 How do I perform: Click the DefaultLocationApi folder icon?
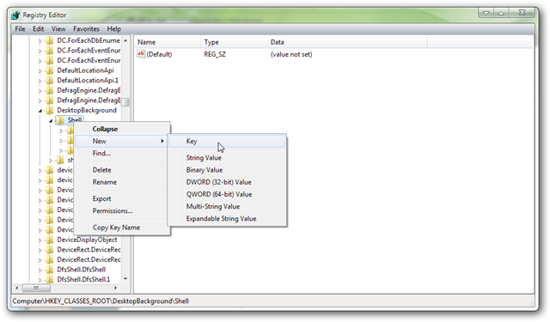pos(50,70)
